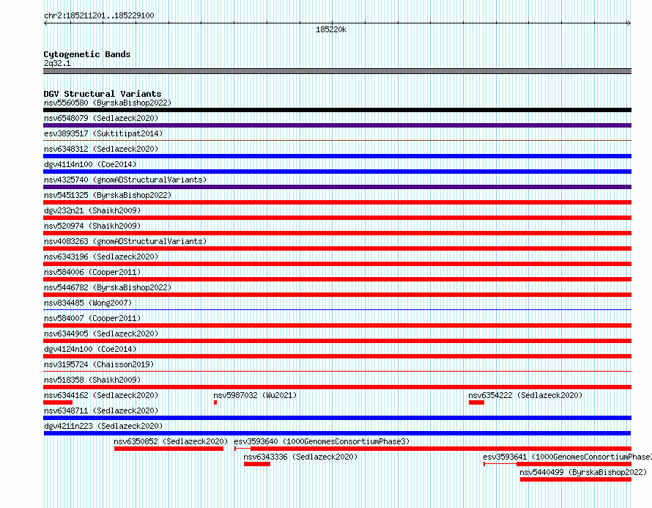The width and height of the screenshot is (652, 508).
Task: Open nsv5451325 (ByrskaBishop2022) variant details
Action: [108, 195]
